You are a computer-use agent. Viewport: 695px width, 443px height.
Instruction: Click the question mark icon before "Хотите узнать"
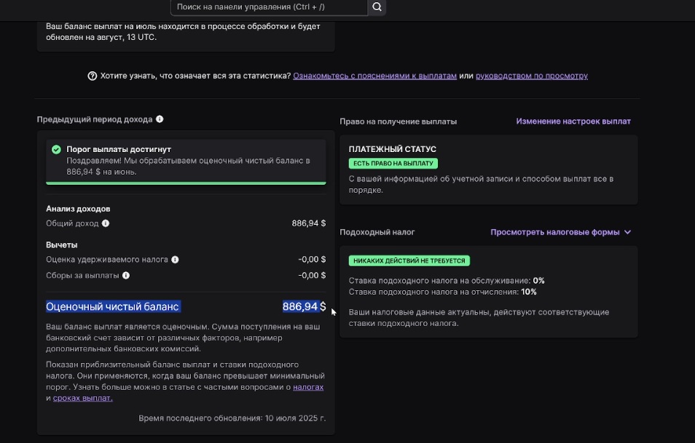coord(93,76)
